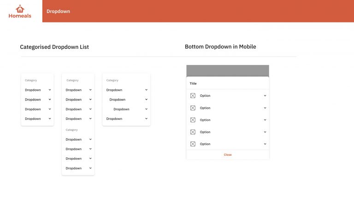Expand the last Option chevron in mobile panel
Image resolution: width=354 pixels, height=199 pixels.
(265, 144)
